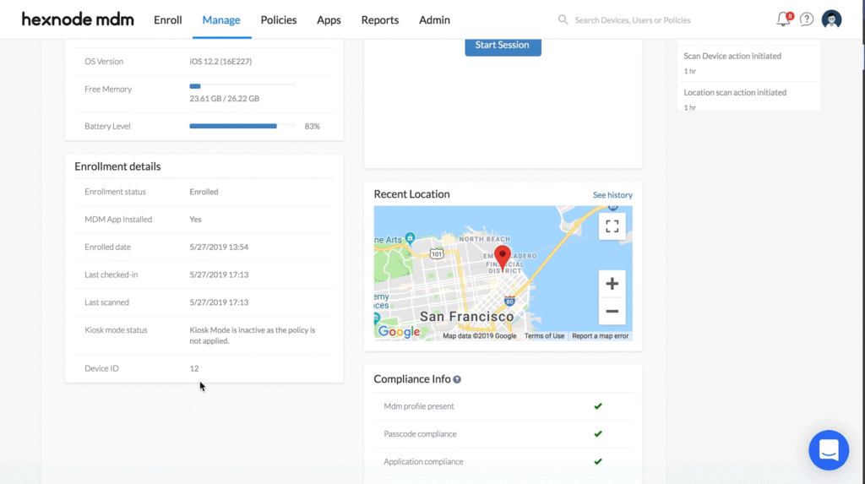Click the Battery Level progress bar
This screenshot has width=865, height=484.
coord(242,126)
